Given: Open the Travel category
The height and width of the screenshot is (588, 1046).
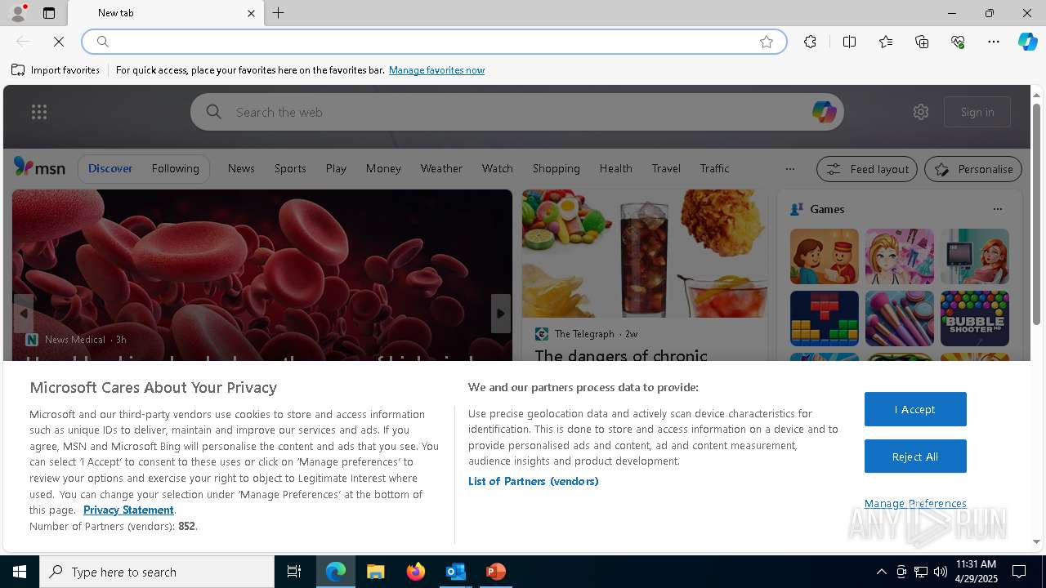Looking at the screenshot, I should point(666,168).
